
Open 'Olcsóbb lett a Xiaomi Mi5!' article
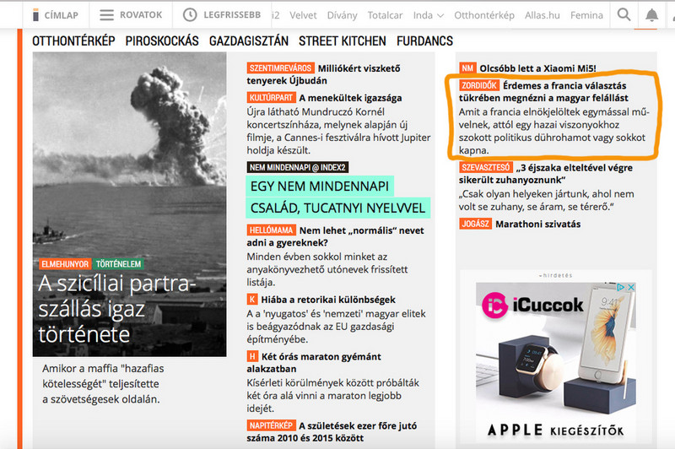(537, 68)
